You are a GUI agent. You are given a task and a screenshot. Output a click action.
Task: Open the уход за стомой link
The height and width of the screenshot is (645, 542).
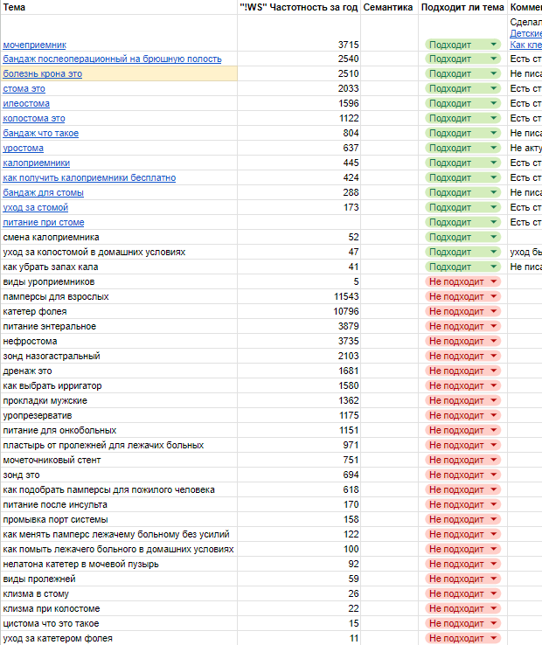tap(35, 207)
